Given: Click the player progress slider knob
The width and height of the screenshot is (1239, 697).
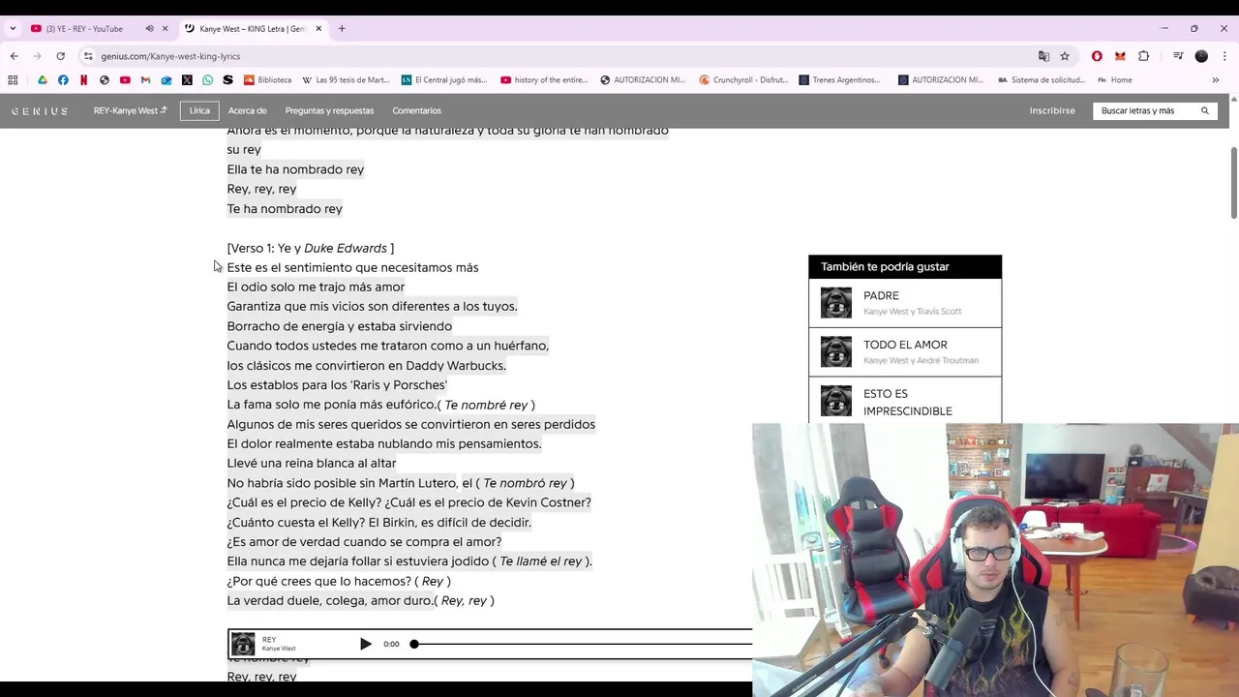Looking at the screenshot, I should (x=414, y=644).
